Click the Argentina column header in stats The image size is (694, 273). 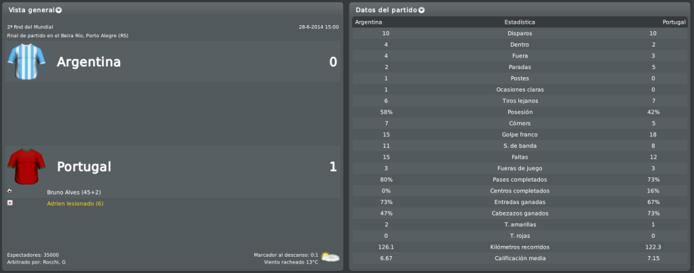(368, 22)
